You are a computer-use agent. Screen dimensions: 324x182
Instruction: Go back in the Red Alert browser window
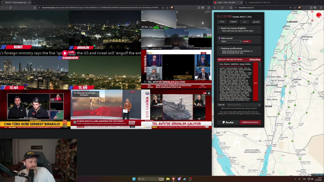[215, 8]
